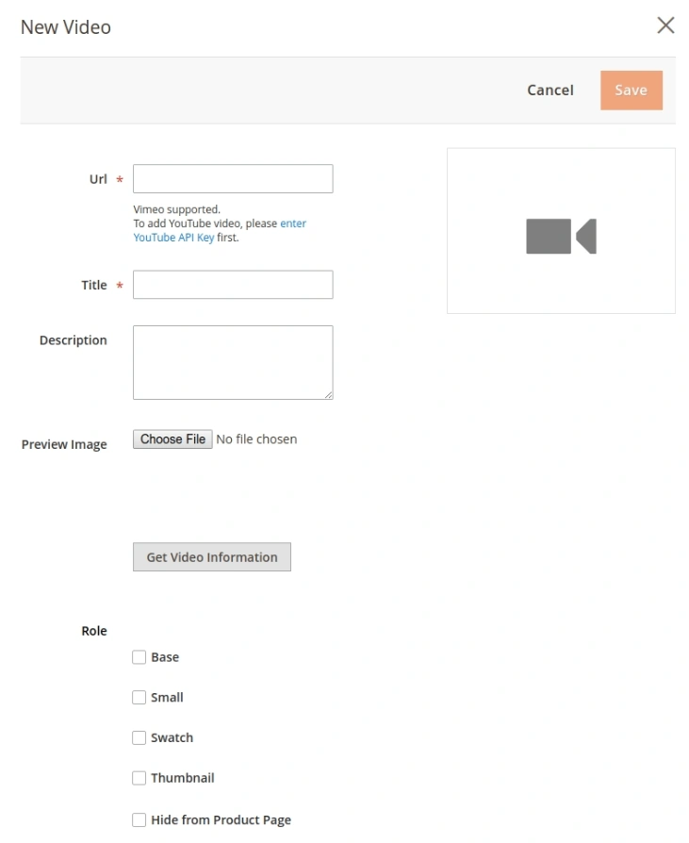This screenshot has height=843, width=689.
Task: Check the Thumbnail role option
Action: tap(139, 778)
